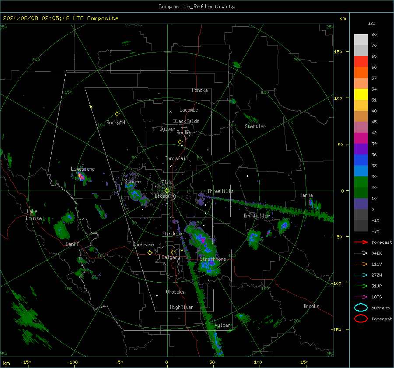Click the yellow diamond marker above RockyMH
The image size is (394, 368).
pos(117,114)
